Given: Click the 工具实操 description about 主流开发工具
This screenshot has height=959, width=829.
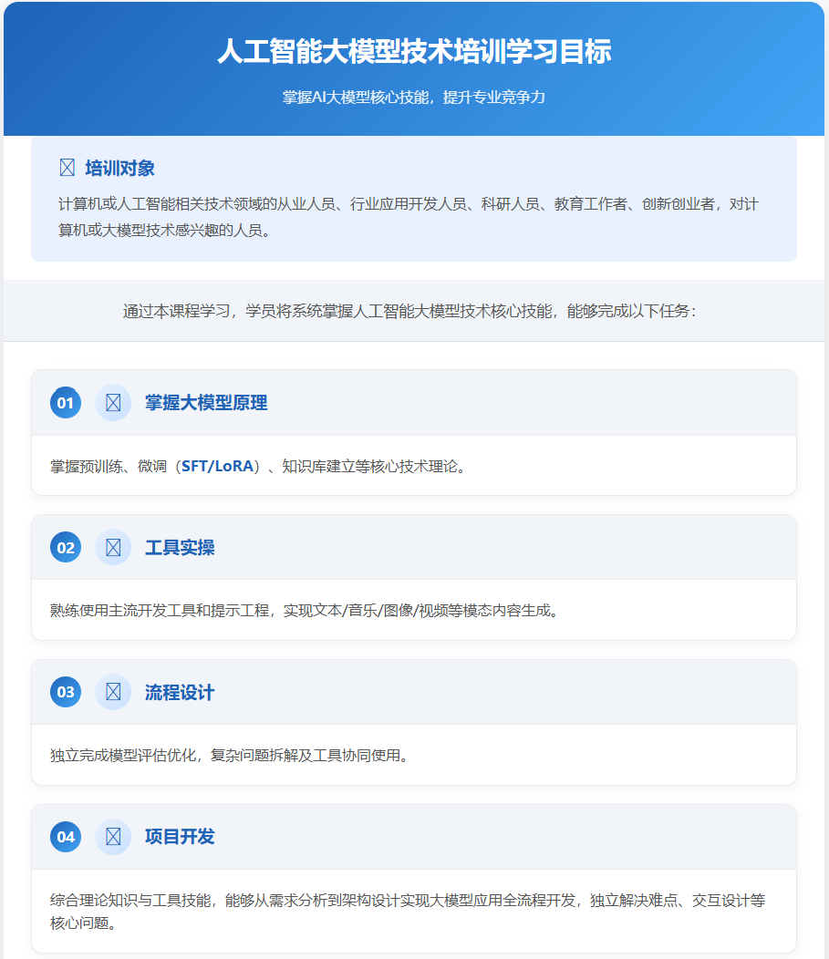Looking at the screenshot, I should tap(303, 610).
